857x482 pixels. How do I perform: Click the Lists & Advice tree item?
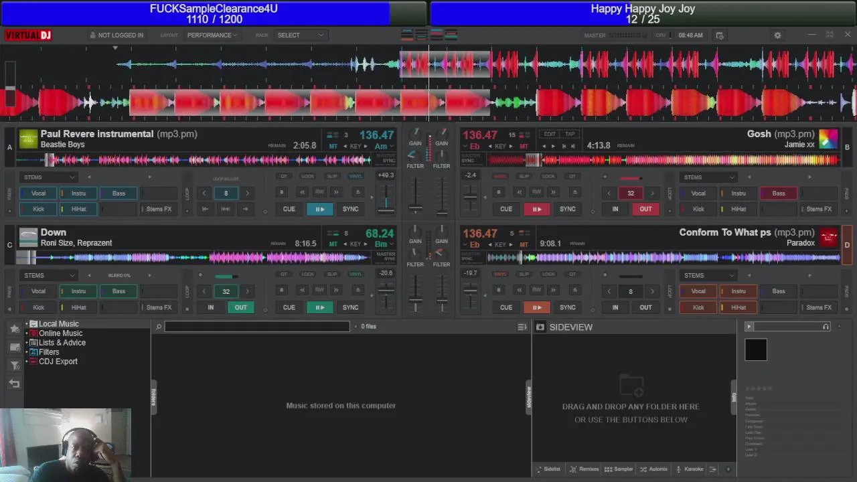click(x=62, y=343)
